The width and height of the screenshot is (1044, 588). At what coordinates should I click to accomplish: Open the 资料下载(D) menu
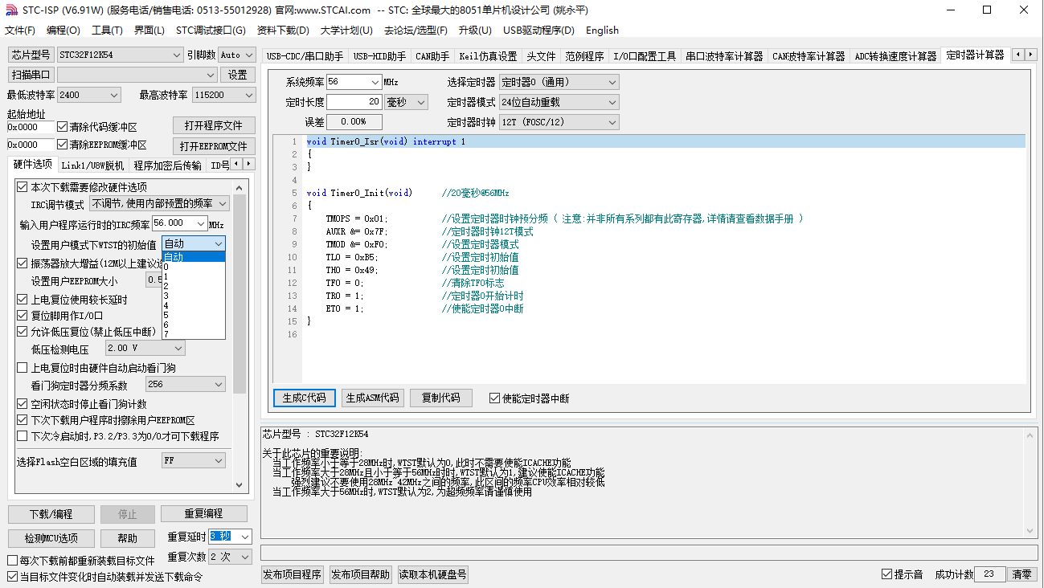tap(283, 31)
